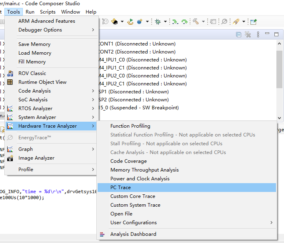
Task: Select M4_IPU2_C1 (Disconnected : Unknown) row
Action: click(x=143, y=84)
